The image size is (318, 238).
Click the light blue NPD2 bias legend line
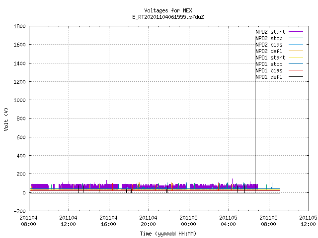click(296, 45)
